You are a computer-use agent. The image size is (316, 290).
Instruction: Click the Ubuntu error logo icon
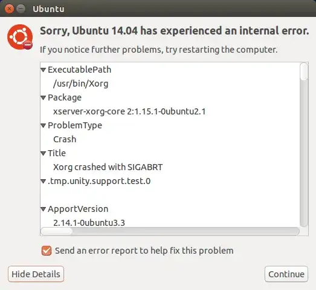click(x=20, y=37)
